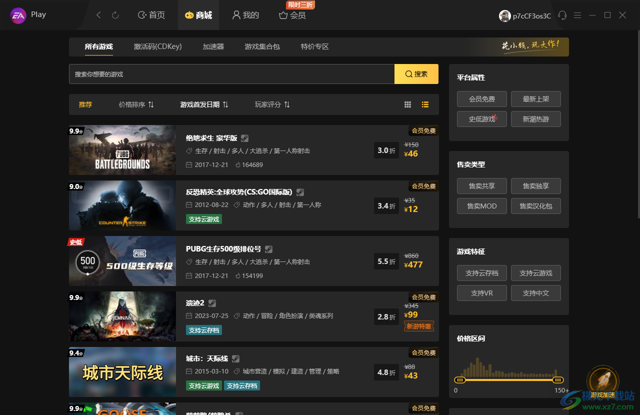
Task: Click the Steam icon next to 绝地求生 豪华版
Action: pos(244,138)
